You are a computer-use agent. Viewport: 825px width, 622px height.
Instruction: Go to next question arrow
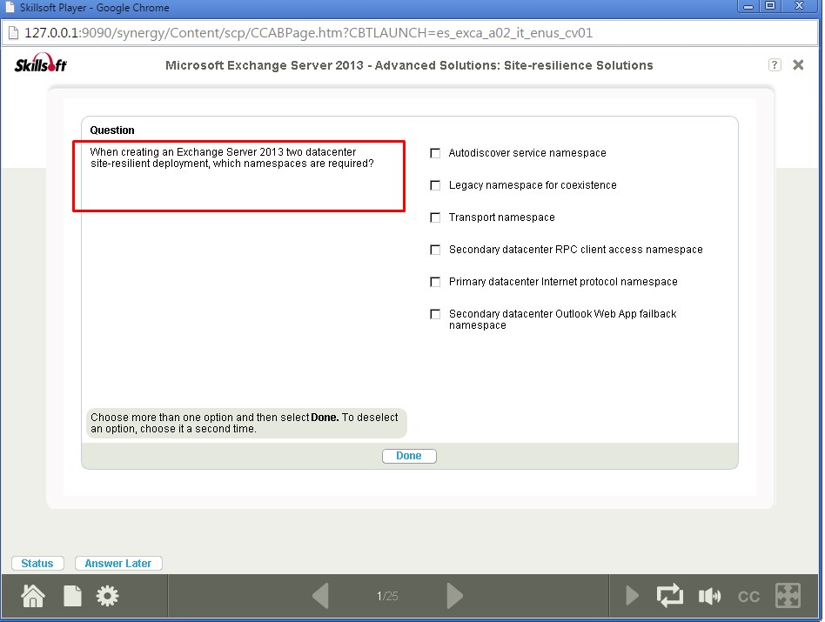(x=455, y=596)
